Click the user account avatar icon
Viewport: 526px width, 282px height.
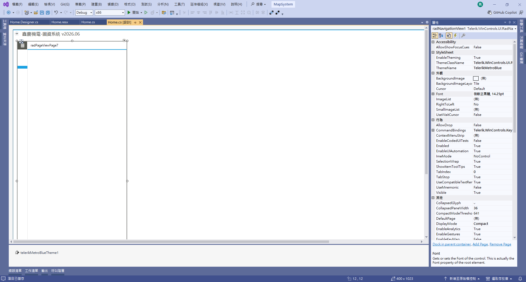480,4
